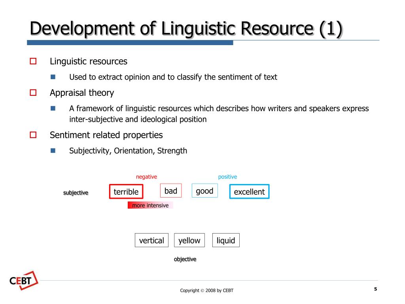Click the 'more intensive' gradient bar
405x304 pixels.
point(150,205)
